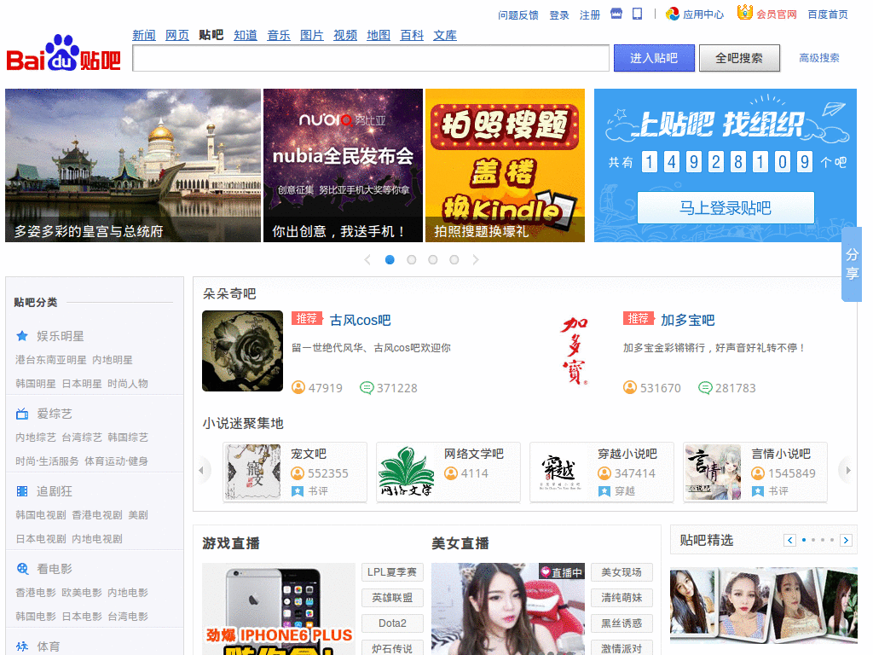873x655 pixels.
Task: Go to previous banner slide arrow
Action: [367, 259]
